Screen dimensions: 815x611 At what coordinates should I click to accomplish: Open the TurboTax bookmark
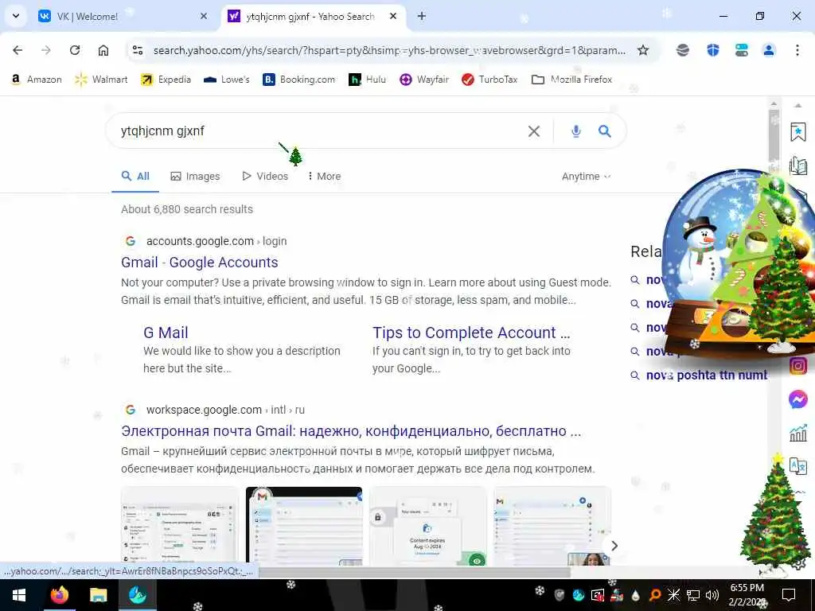click(x=489, y=80)
